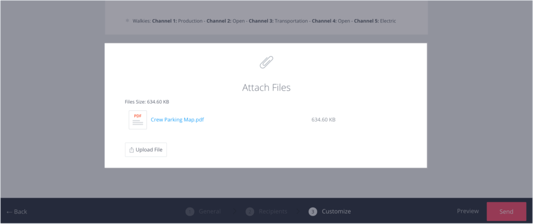The width and height of the screenshot is (533, 224).
Task: Click the bullet icon beside Walkies
Action: tap(127, 21)
